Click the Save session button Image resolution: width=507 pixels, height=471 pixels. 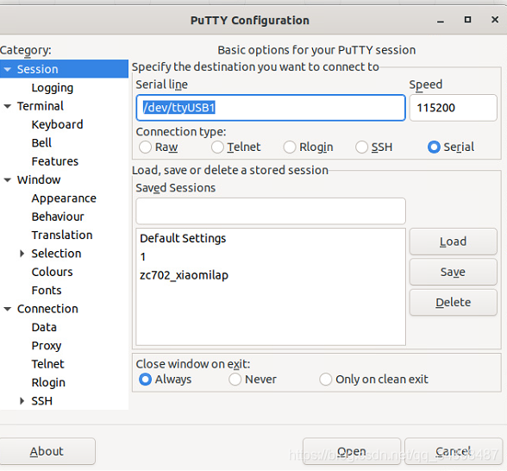(453, 272)
